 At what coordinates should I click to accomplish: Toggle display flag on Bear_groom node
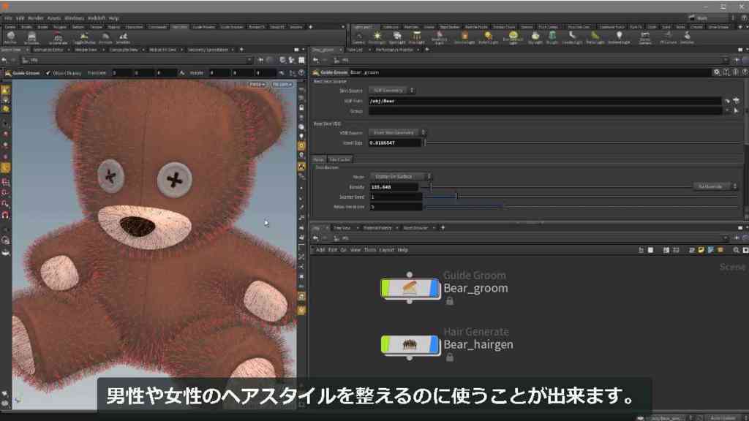click(434, 288)
